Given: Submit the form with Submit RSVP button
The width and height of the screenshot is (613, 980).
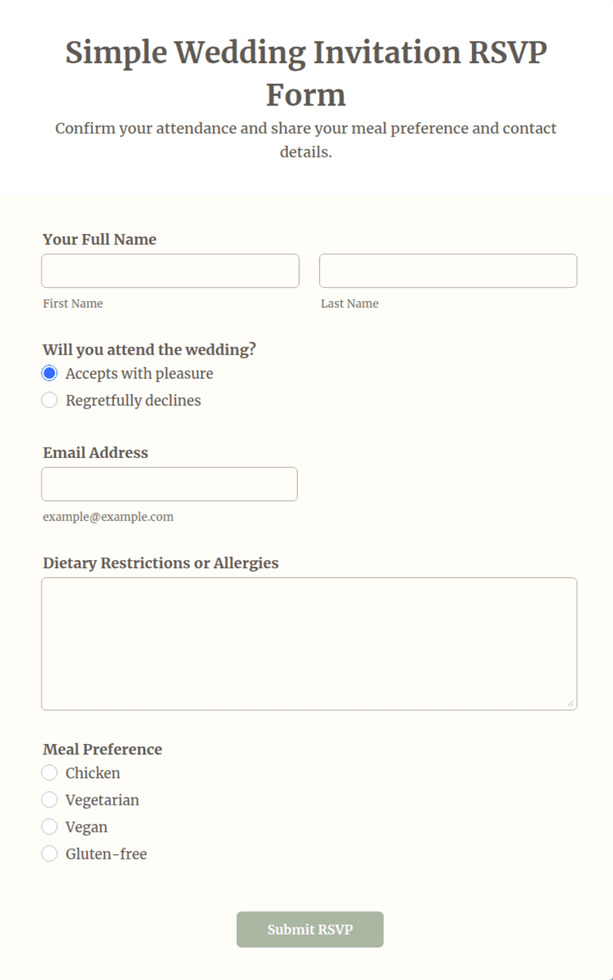Looking at the screenshot, I should (310, 929).
